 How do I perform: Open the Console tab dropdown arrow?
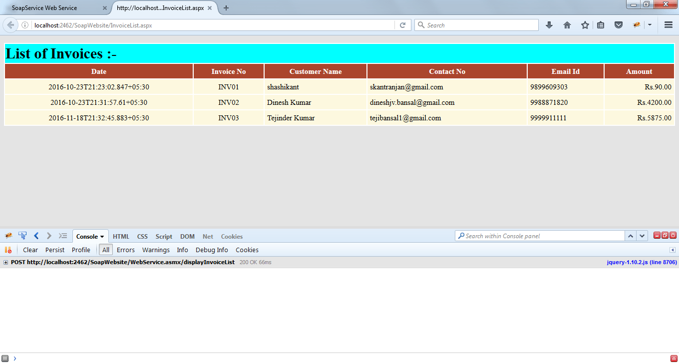click(102, 237)
